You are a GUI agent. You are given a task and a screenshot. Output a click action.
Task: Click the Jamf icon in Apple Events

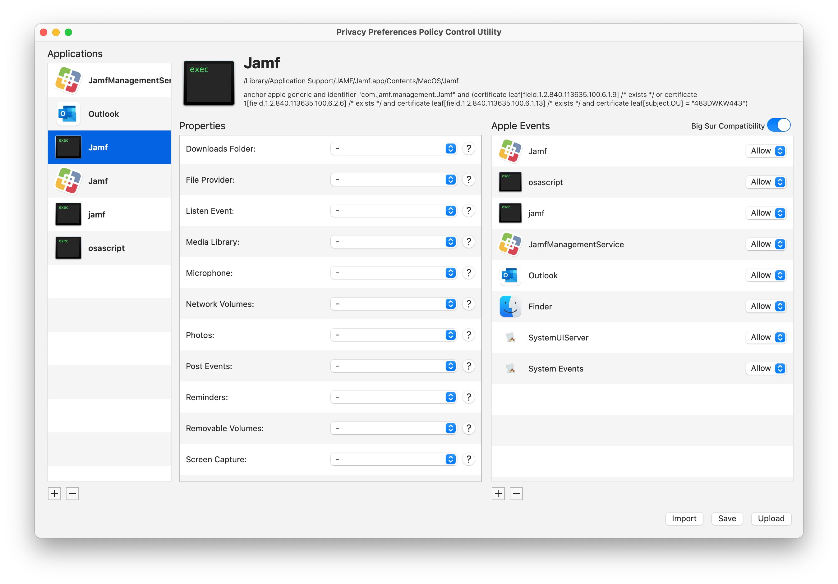[510, 151]
